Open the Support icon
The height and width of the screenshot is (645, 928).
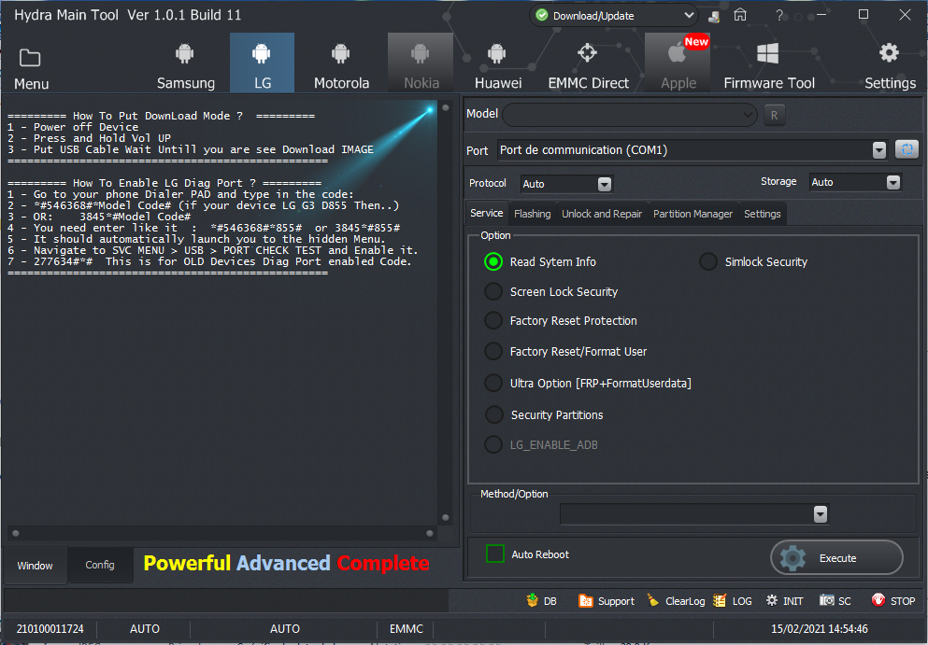click(x=585, y=600)
